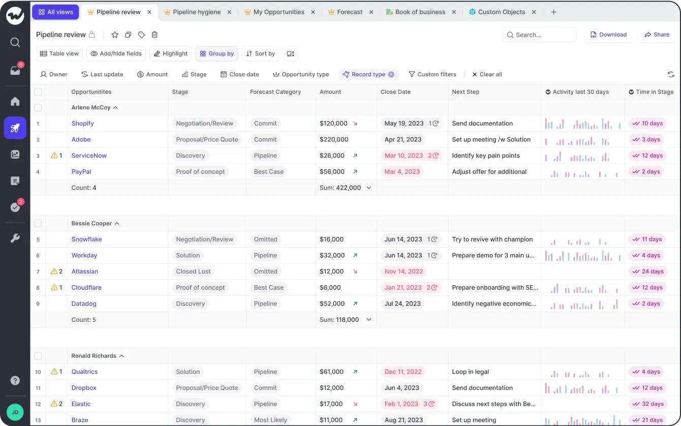This screenshot has width=681, height=426.
Task: Open the Dropbox opportunity link
Action: [x=84, y=388]
